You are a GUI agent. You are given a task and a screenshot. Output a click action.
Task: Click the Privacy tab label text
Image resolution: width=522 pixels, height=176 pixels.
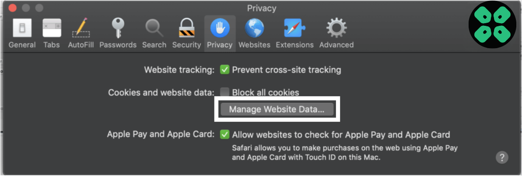click(x=220, y=45)
